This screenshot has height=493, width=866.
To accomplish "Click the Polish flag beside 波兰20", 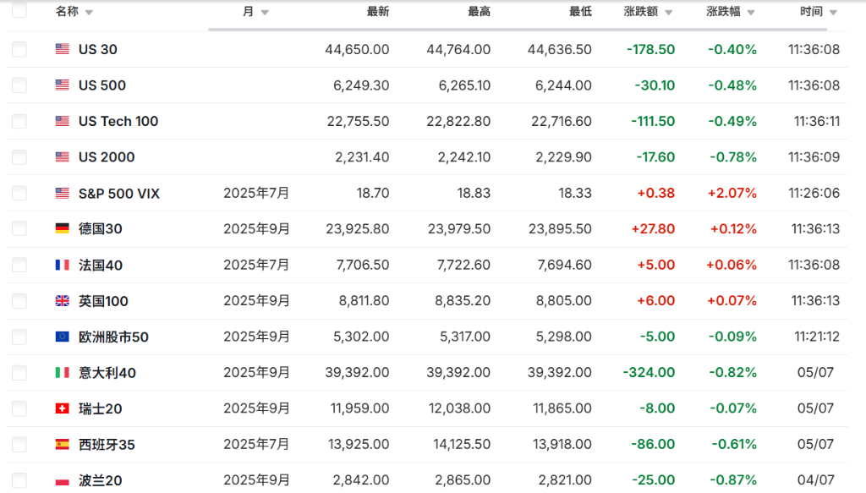I will (61, 479).
